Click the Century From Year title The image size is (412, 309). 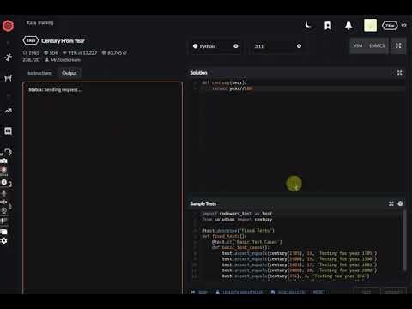[63, 41]
